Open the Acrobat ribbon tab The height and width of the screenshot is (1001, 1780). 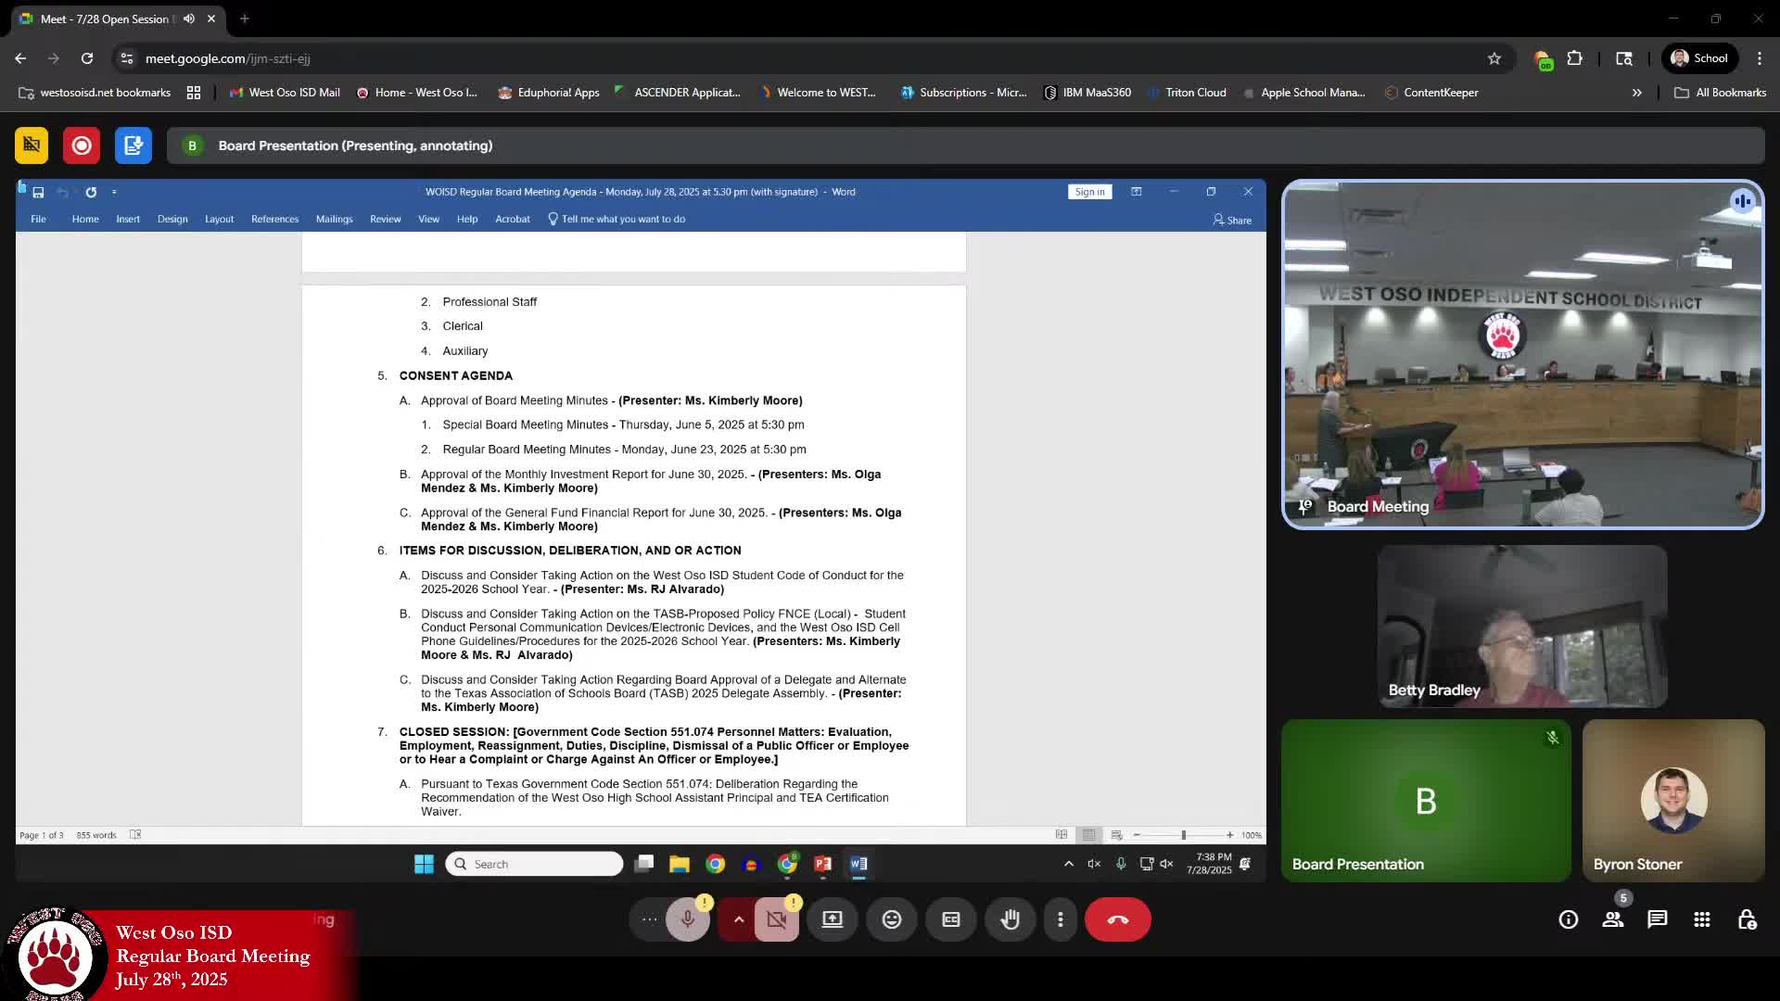[x=512, y=220]
